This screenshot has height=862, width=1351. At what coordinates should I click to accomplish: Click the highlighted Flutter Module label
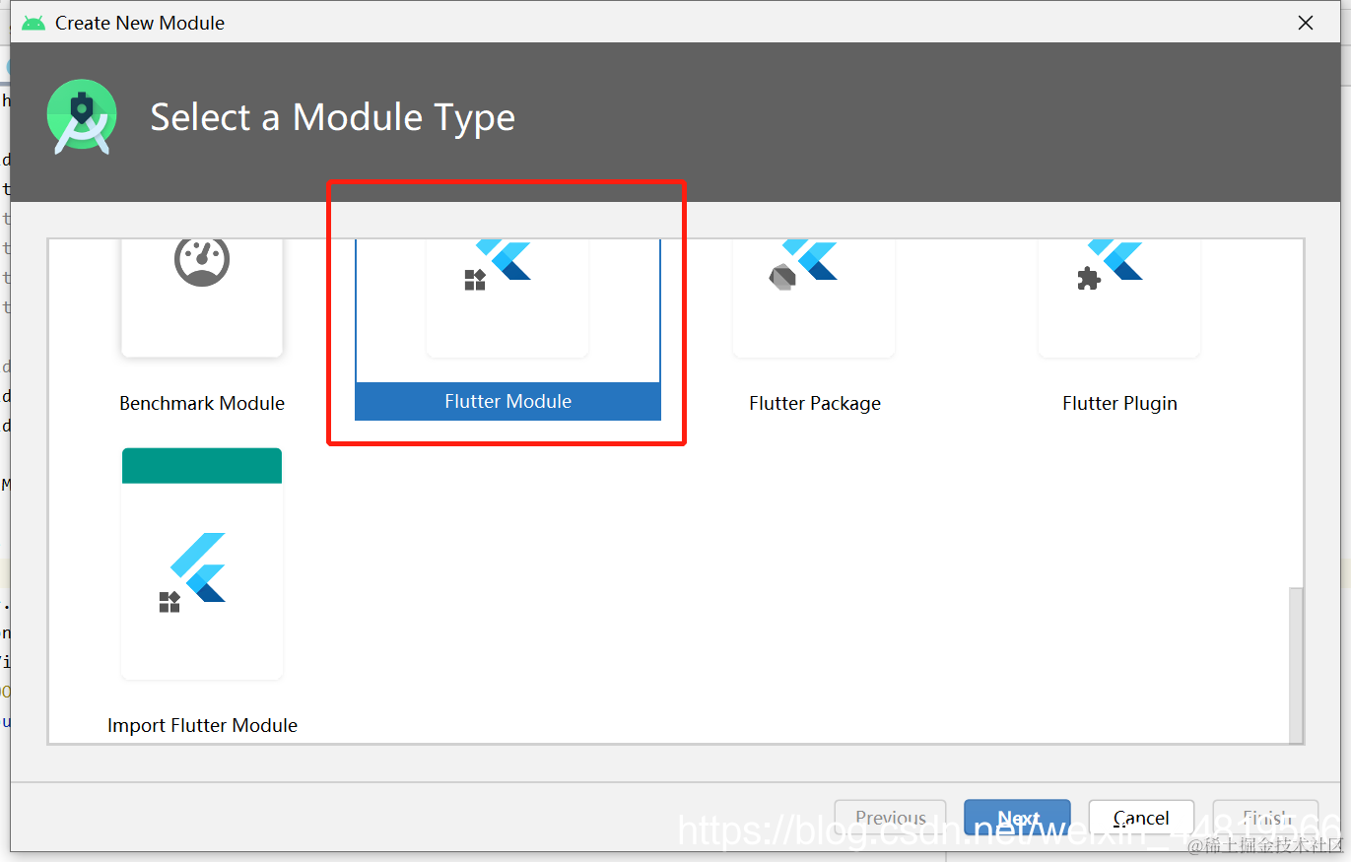click(507, 401)
